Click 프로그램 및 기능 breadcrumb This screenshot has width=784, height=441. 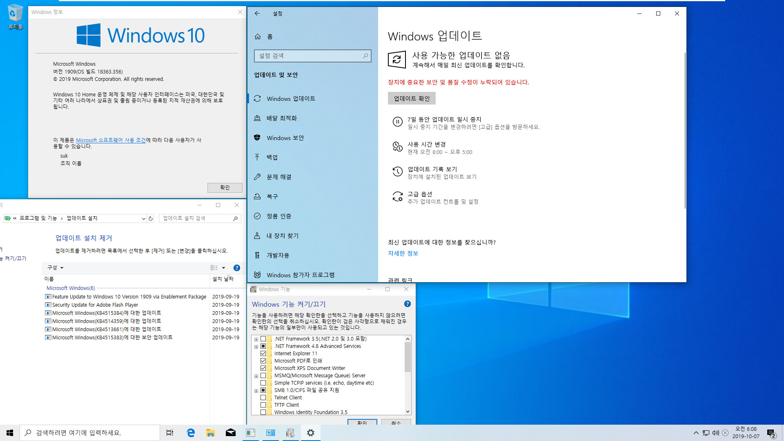[x=38, y=218]
